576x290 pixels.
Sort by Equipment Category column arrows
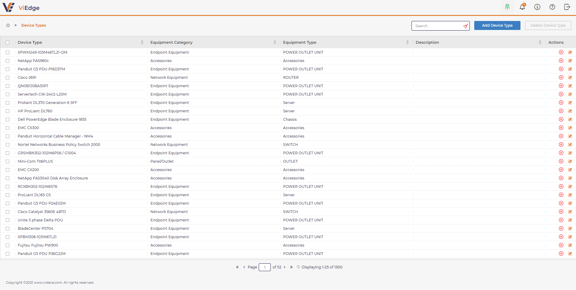point(275,42)
